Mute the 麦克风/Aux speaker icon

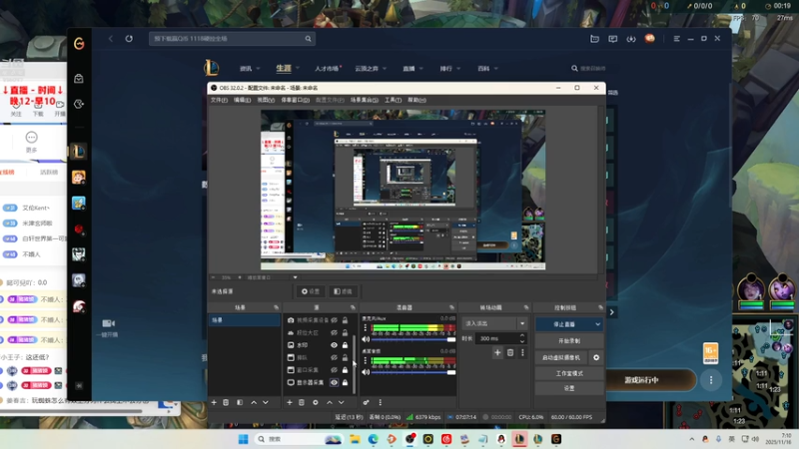coord(366,339)
